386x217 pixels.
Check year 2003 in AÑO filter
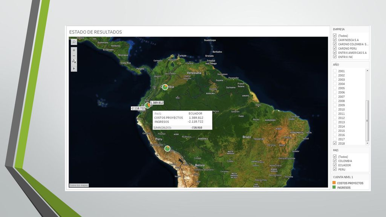coord(335,79)
